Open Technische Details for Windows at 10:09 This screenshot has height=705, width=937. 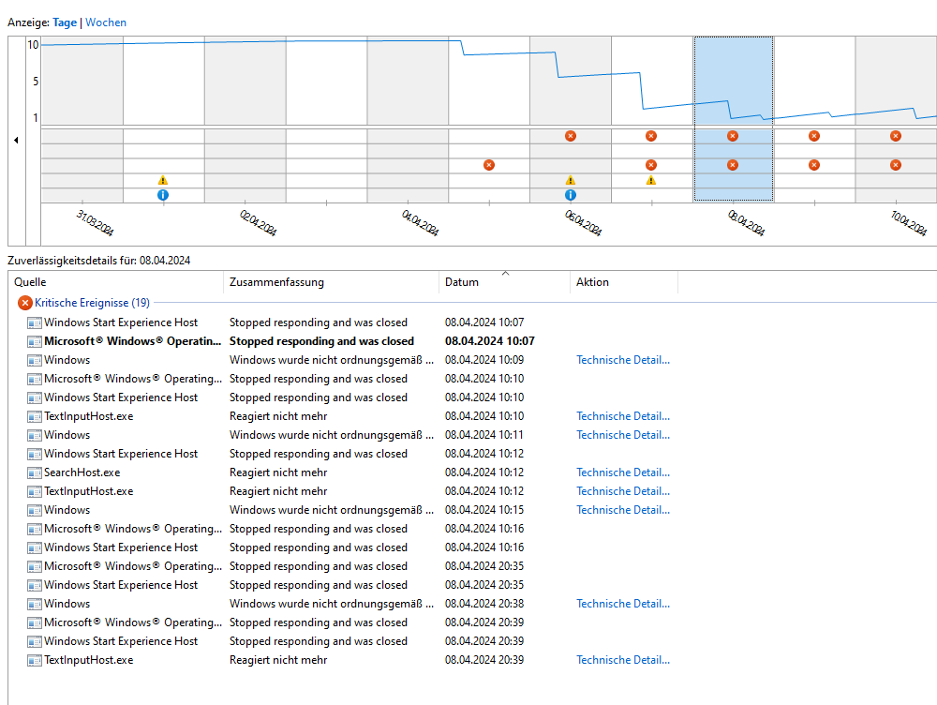623,360
